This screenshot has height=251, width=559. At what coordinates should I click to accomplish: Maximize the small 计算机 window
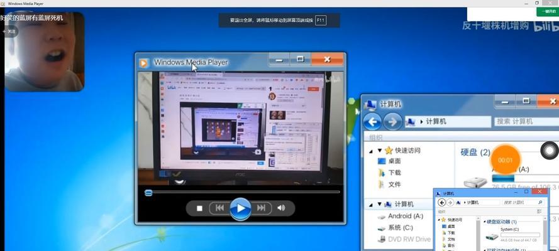point(526,192)
